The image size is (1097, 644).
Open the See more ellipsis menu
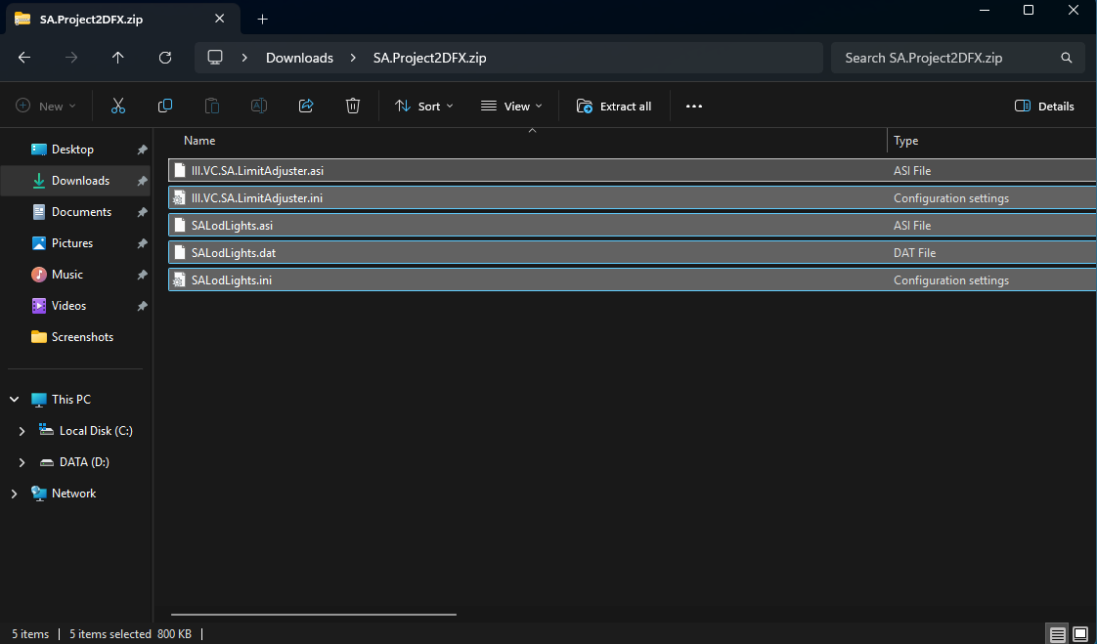point(694,107)
